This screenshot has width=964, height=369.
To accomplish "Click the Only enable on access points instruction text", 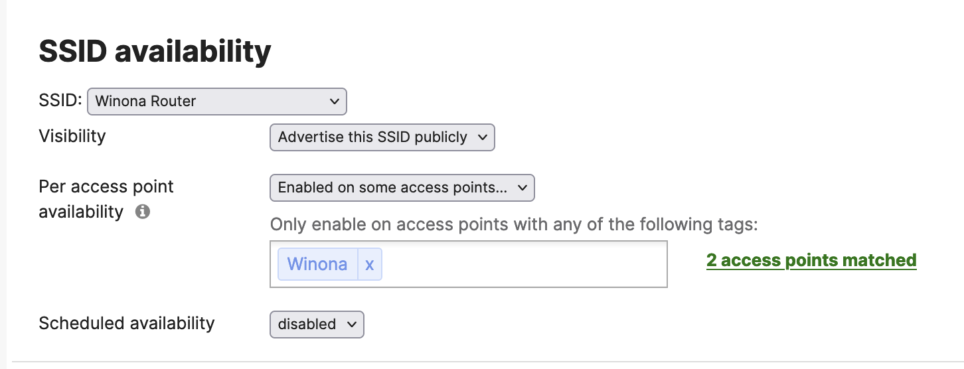I will click(513, 224).
